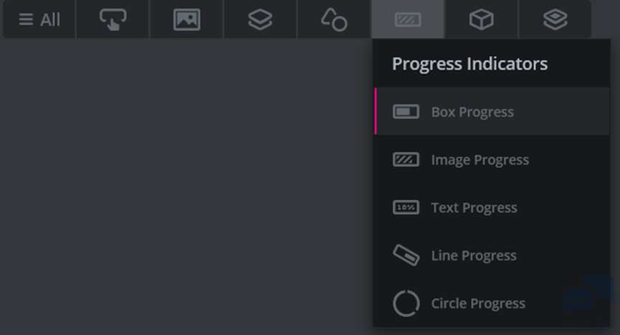Select the Text Progress entry
The height and width of the screenshot is (335, 620).
click(492, 208)
